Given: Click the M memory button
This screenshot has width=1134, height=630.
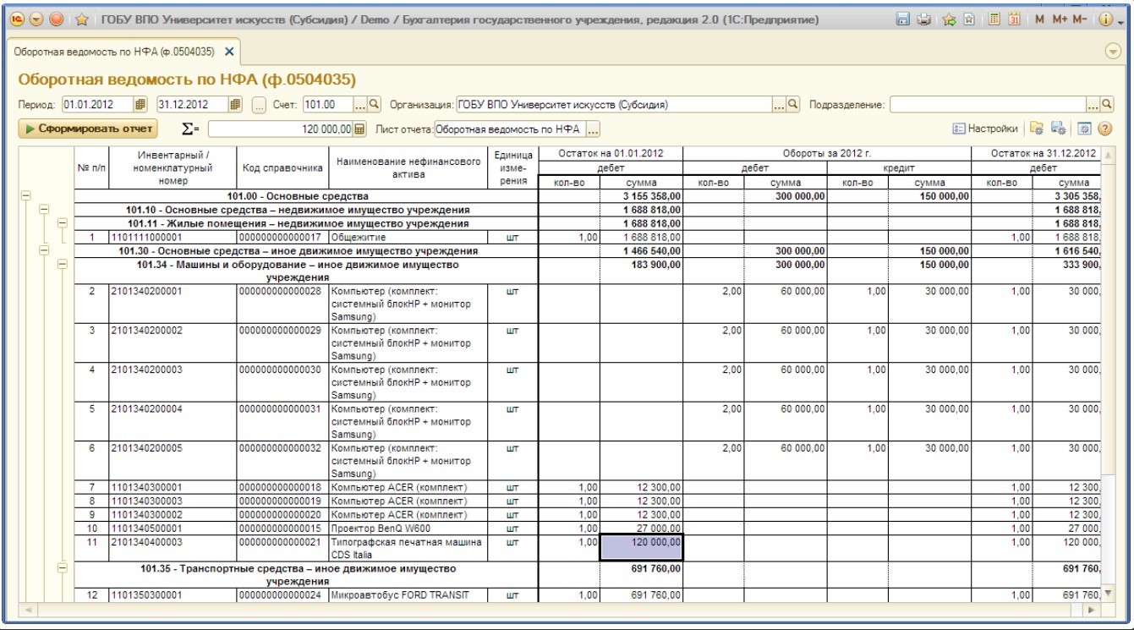Looking at the screenshot, I should [1039, 19].
